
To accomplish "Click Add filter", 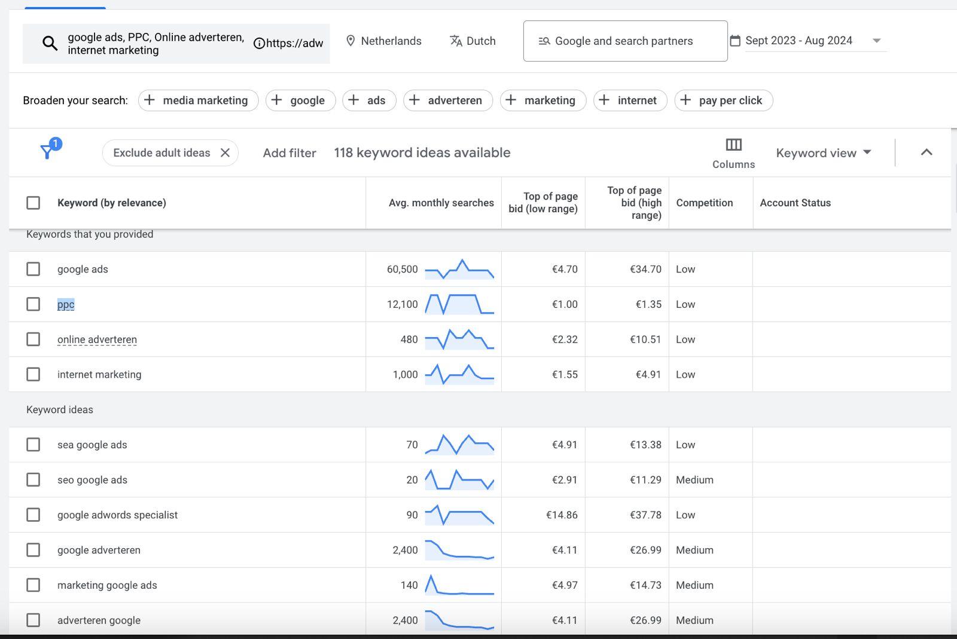I will pos(289,153).
